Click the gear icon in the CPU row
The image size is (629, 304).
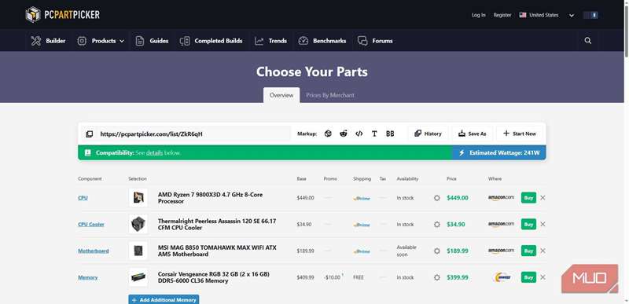pos(437,198)
